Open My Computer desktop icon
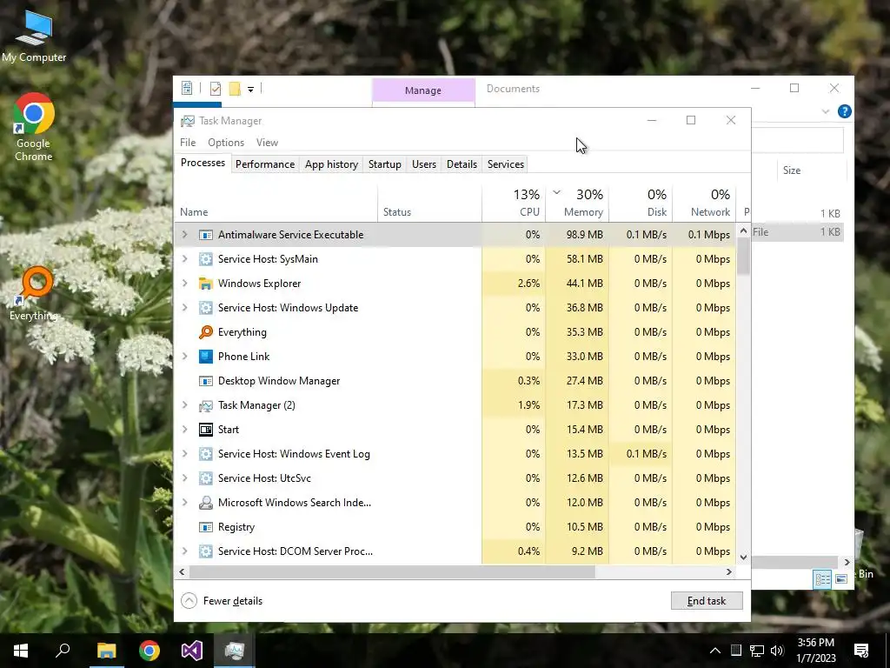 click(34, 37)
